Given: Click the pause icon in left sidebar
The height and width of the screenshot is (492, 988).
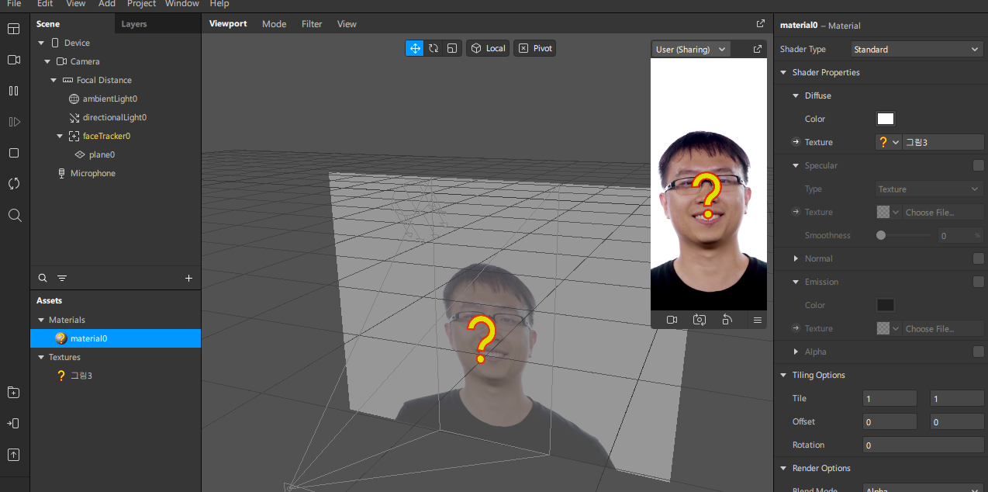Looking at the screenshot, I should 14,91.
